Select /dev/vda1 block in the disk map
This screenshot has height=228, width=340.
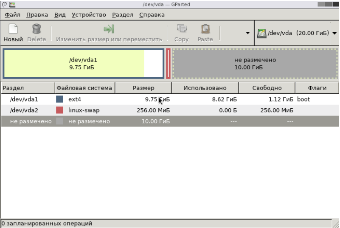(x=83, y=64)
